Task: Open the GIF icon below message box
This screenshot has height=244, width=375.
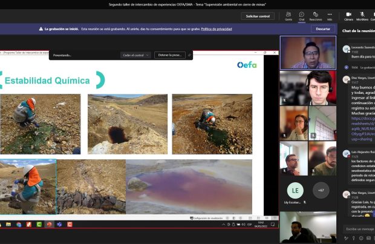Action: click(368, 238)
